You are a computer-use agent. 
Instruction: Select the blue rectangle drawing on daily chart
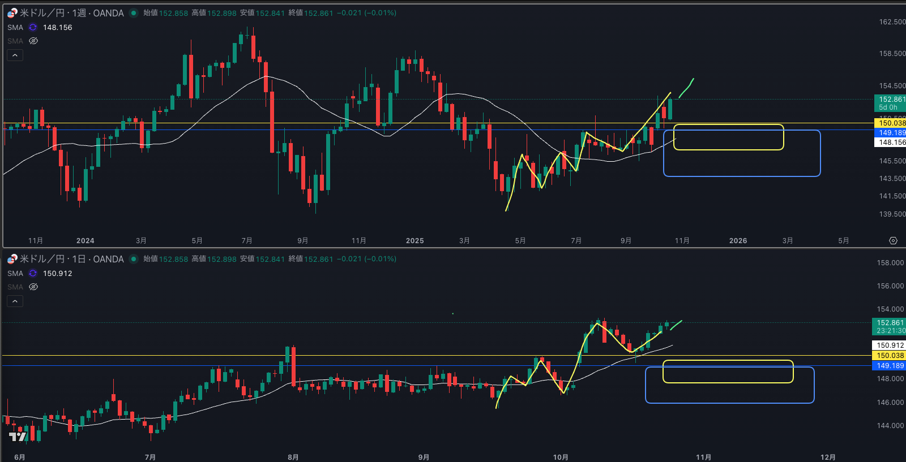tap(729, 403)
